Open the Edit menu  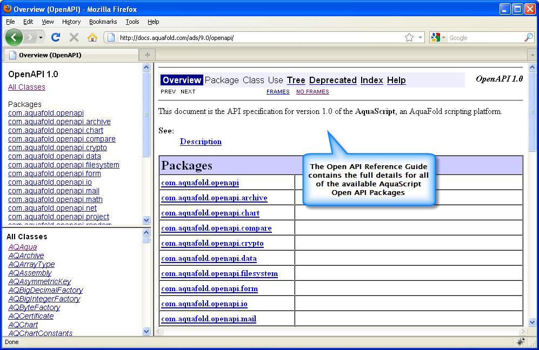28,22
